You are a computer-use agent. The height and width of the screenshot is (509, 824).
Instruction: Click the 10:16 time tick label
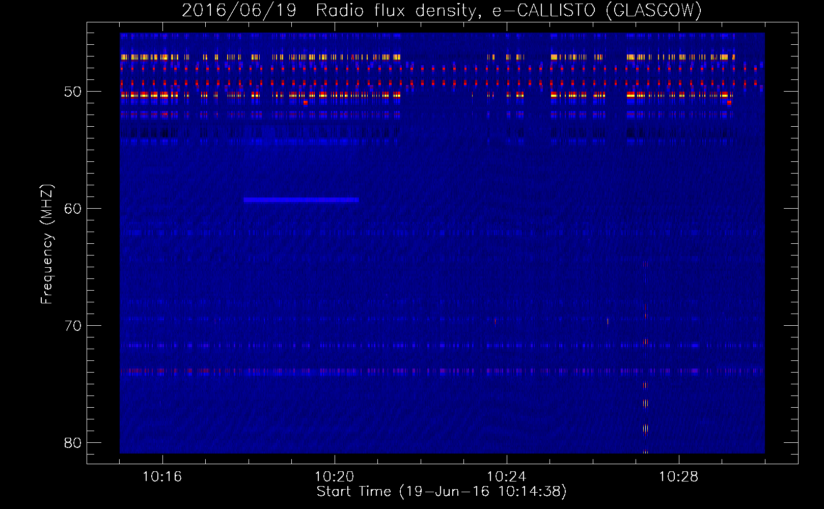[162, 477]
